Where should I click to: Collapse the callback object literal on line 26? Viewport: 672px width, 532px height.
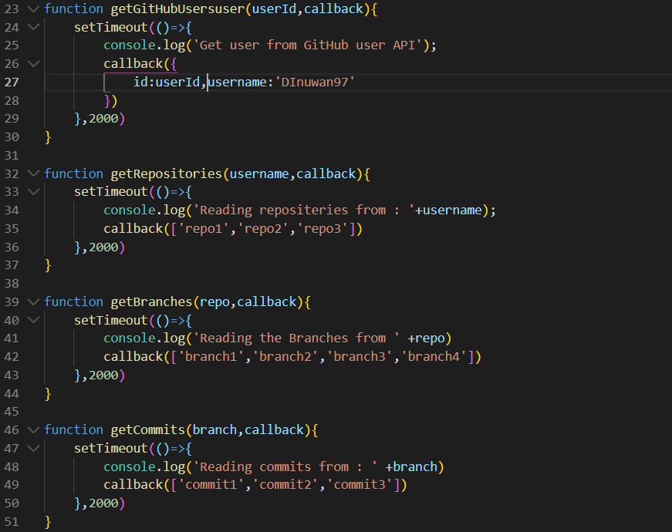(x=32, y=63)
